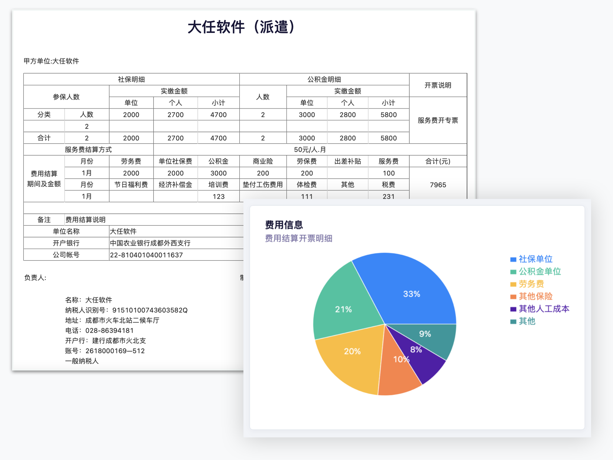Click the 备注 label cell
613x460 pixels.
pos(44,220)
